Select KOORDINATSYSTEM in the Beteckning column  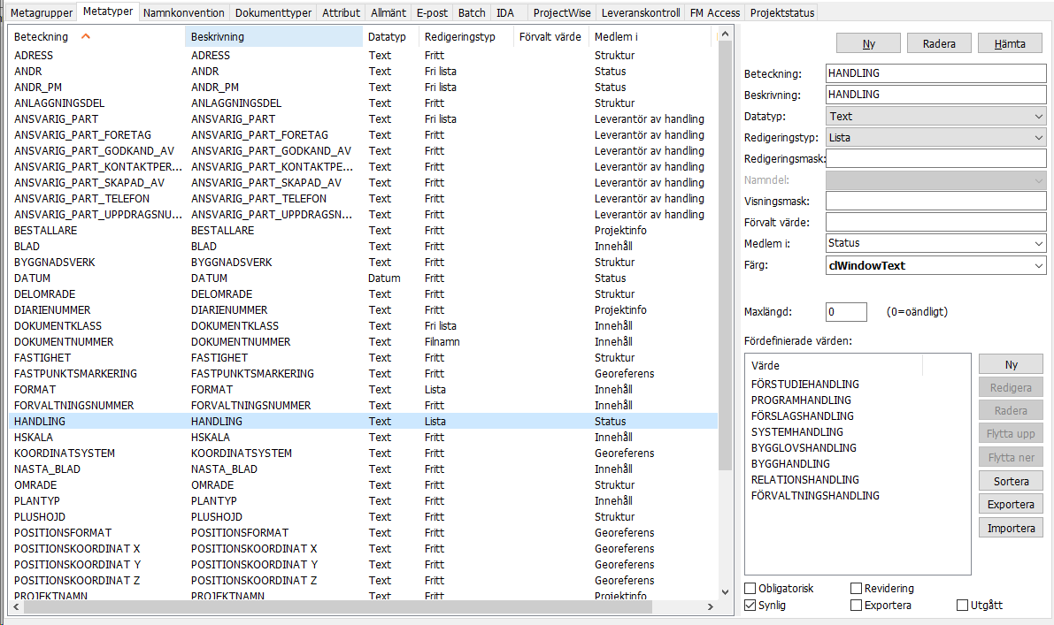65,454
